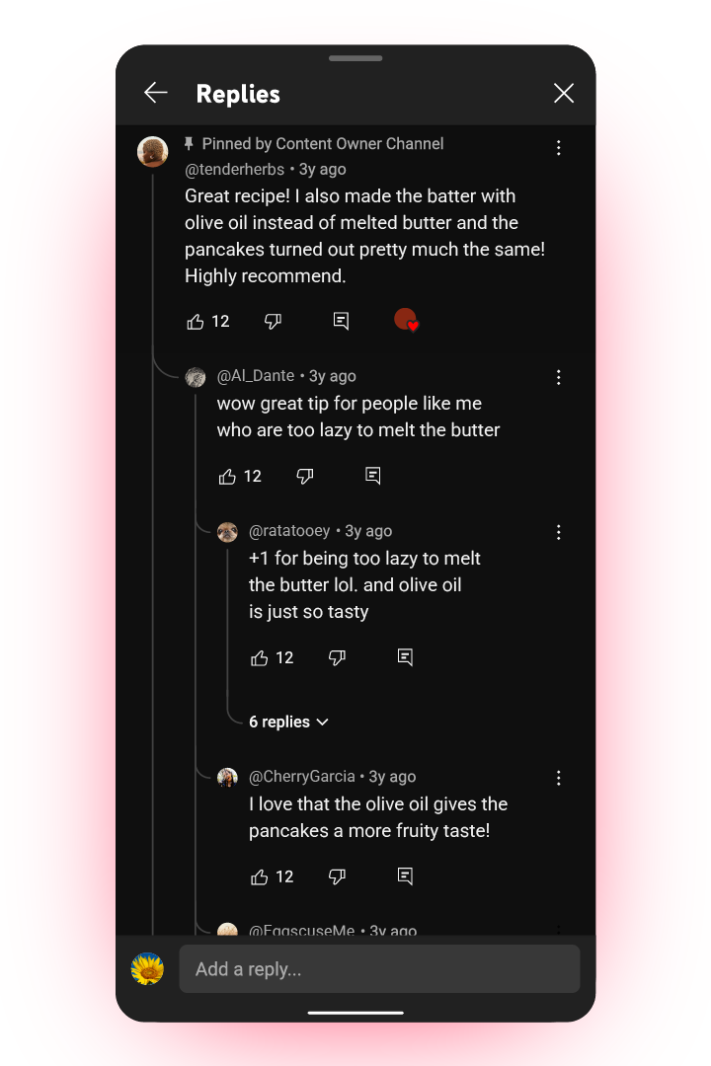
Task: Open more options for @Al_Dante reply
Action: point(558,377)
